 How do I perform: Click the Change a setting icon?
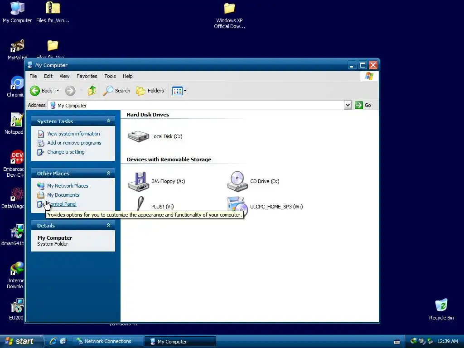tap(40, 152)
